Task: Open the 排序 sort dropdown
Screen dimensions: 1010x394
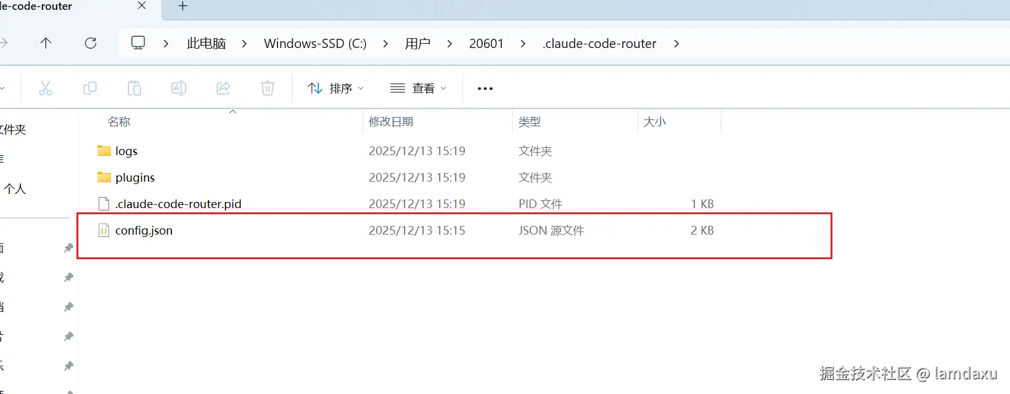Action: coord(335,88)
